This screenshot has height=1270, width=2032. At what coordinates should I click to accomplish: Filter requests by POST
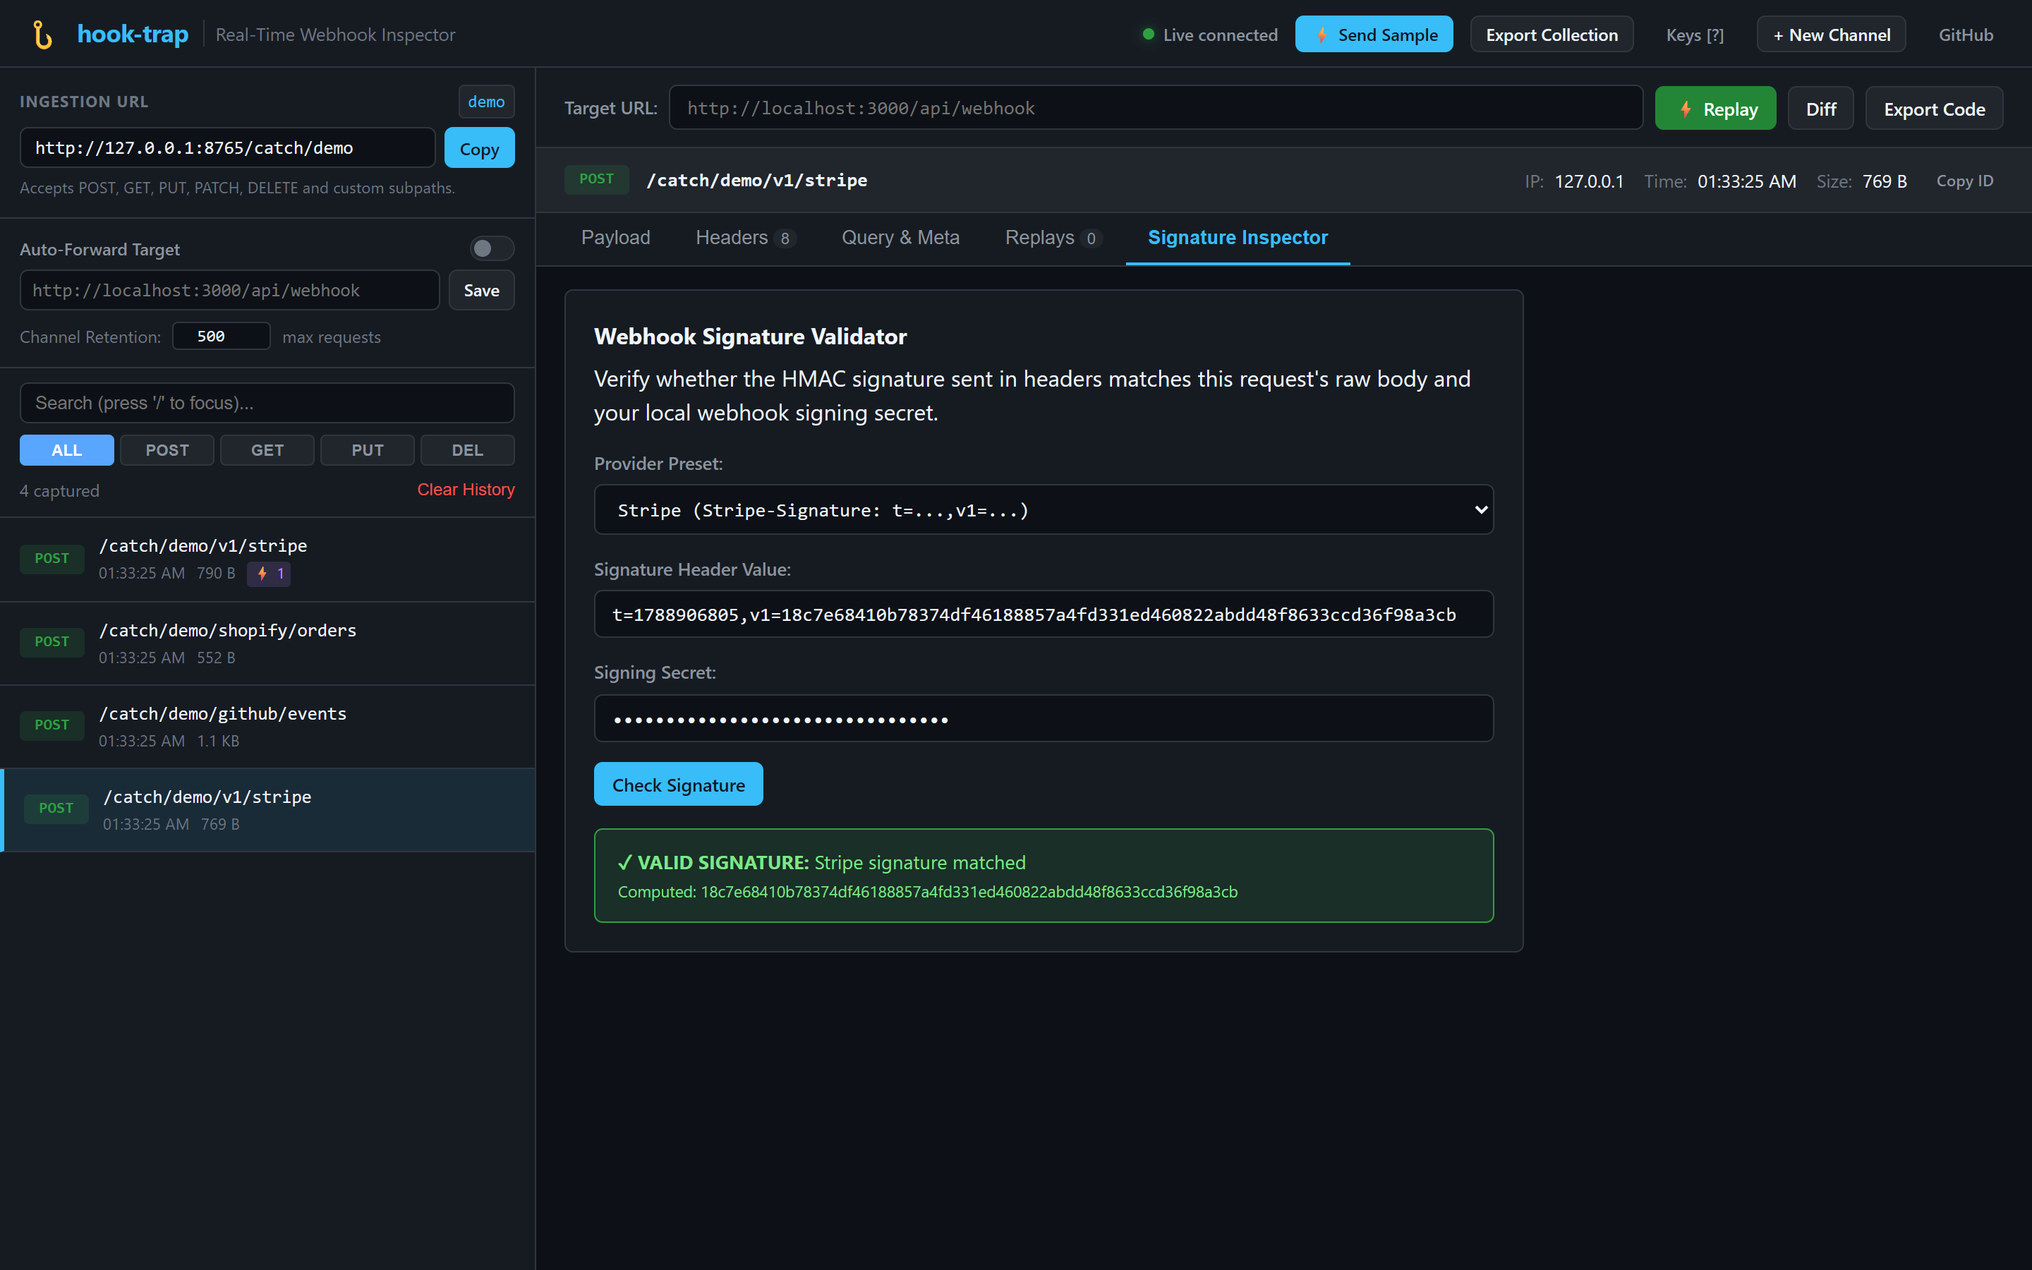point(167,449)
